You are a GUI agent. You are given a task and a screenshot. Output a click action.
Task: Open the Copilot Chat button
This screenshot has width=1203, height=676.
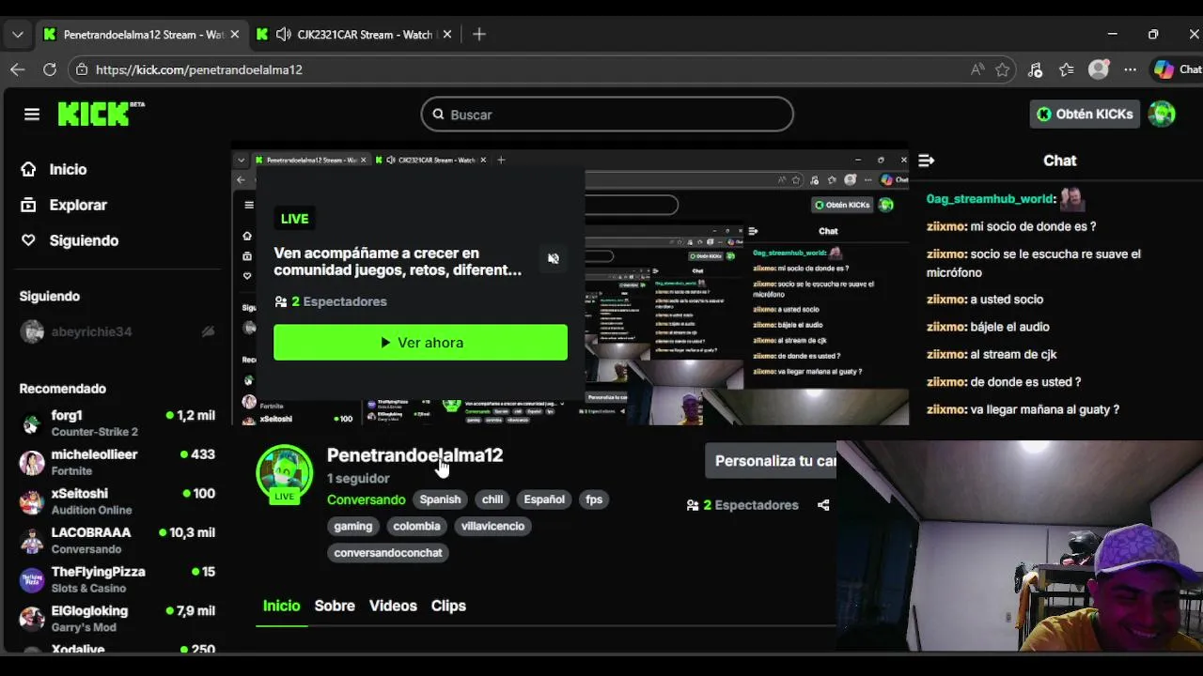tap(1178, 69)
